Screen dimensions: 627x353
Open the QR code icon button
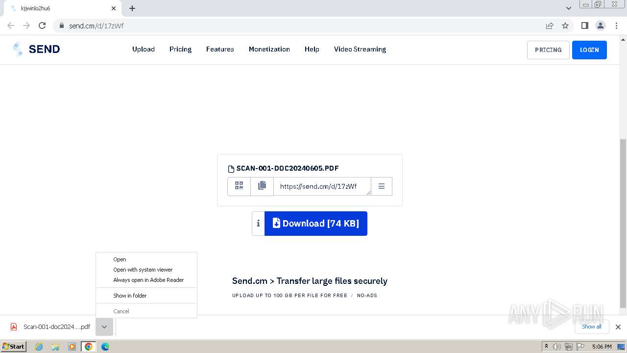click(239, 186)
